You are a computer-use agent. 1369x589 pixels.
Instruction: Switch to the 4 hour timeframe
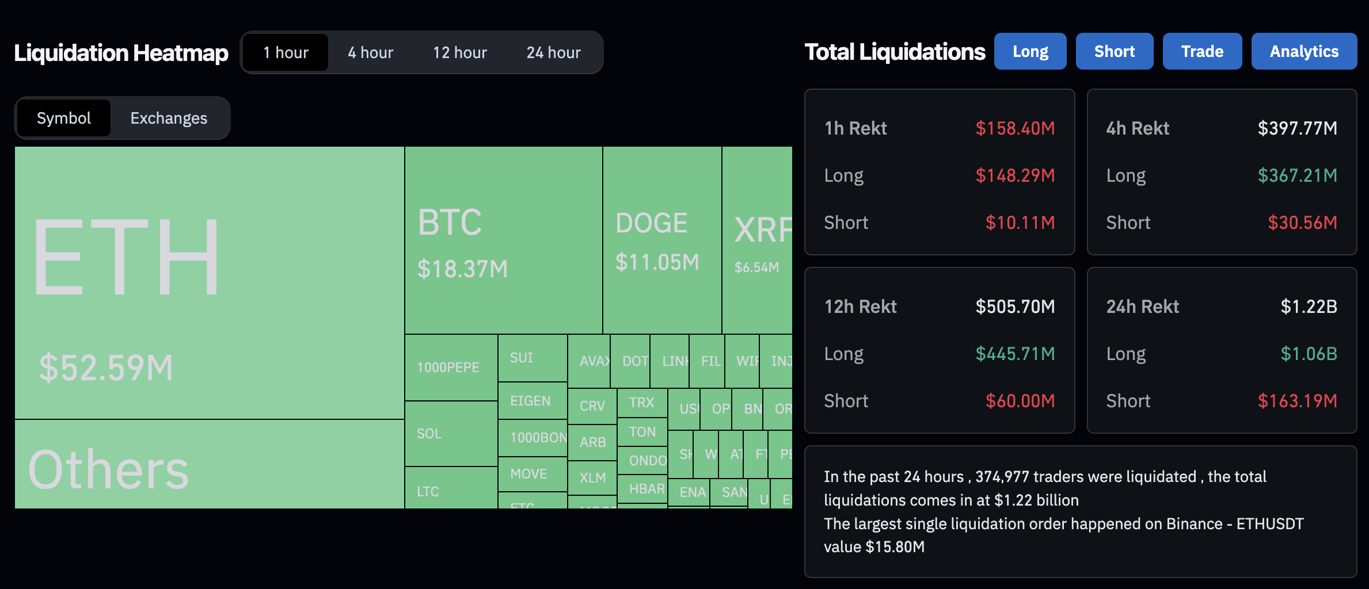pyautogui.click(x=370, y=52)
